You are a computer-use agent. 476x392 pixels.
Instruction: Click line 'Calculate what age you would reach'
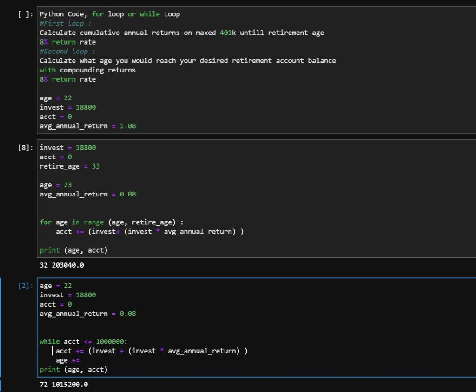pos(188,61)
